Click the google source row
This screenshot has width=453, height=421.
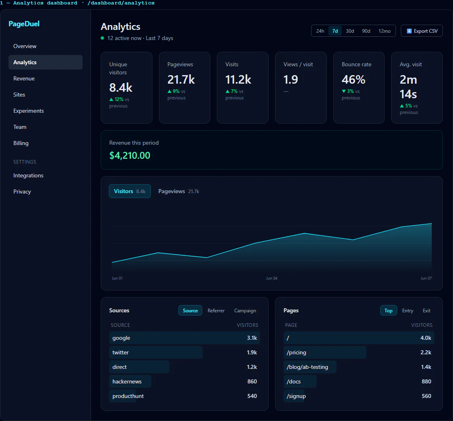pos(184,338)
